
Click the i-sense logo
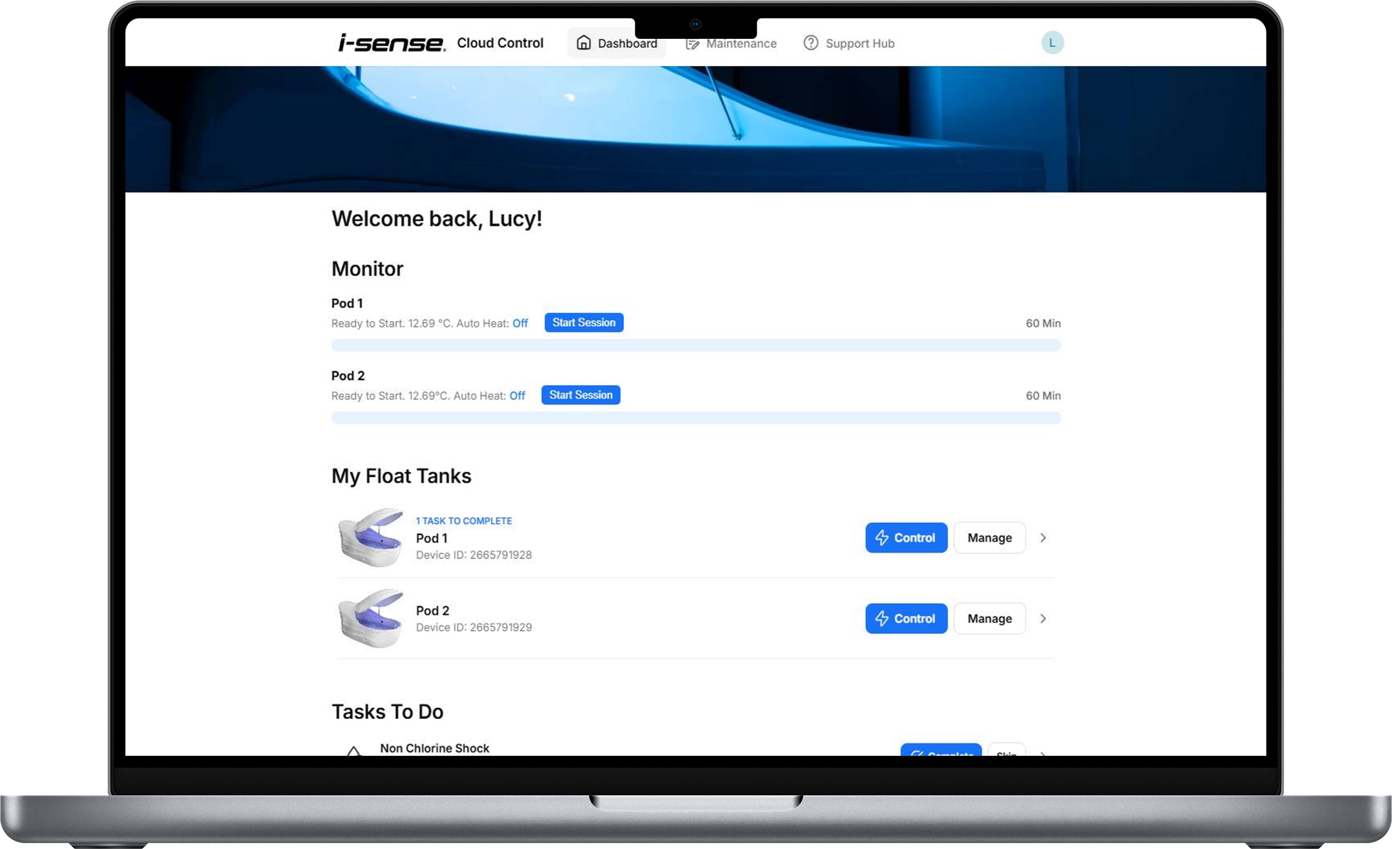392,43
